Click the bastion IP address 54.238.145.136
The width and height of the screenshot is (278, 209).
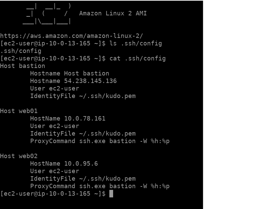tap(90, 81)
